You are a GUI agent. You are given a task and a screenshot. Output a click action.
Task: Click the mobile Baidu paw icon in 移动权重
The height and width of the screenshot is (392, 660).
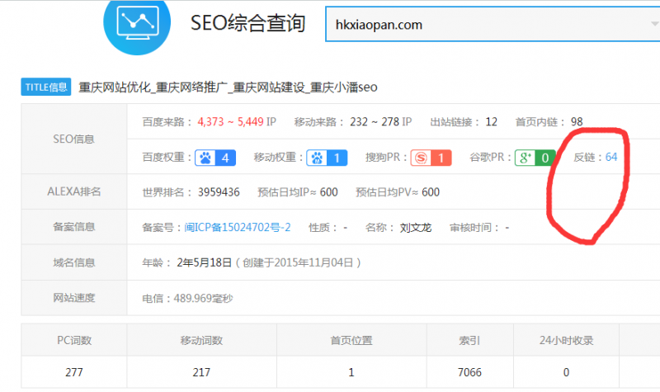pyautogui.click(x=317, y=158)
